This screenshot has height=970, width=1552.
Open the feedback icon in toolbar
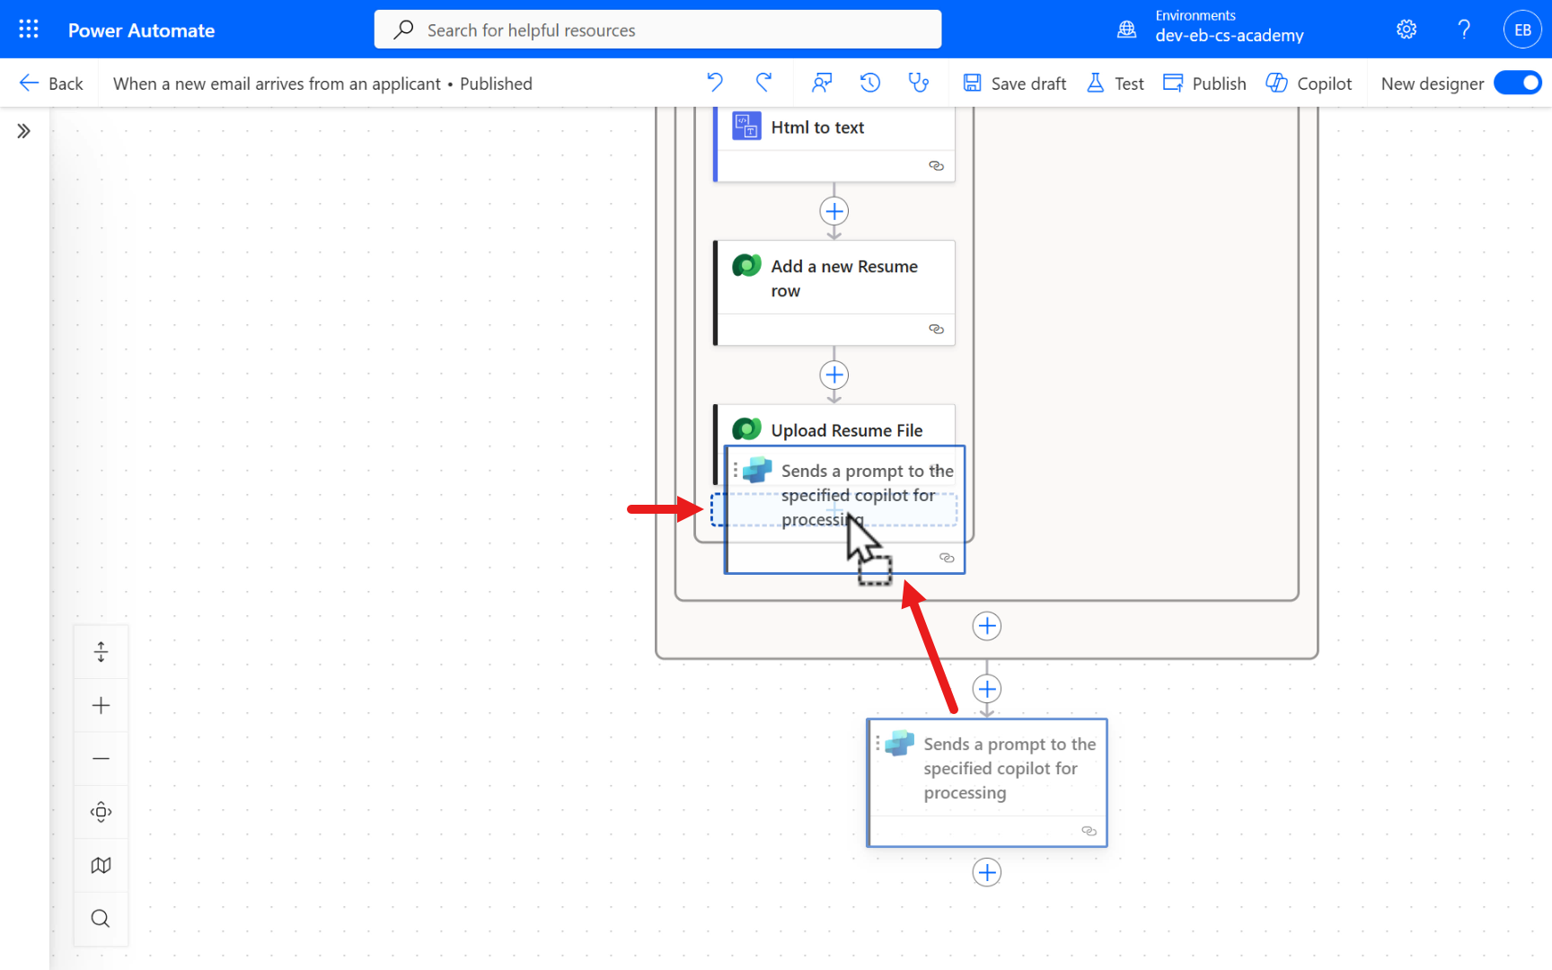[x=821, y=83]
